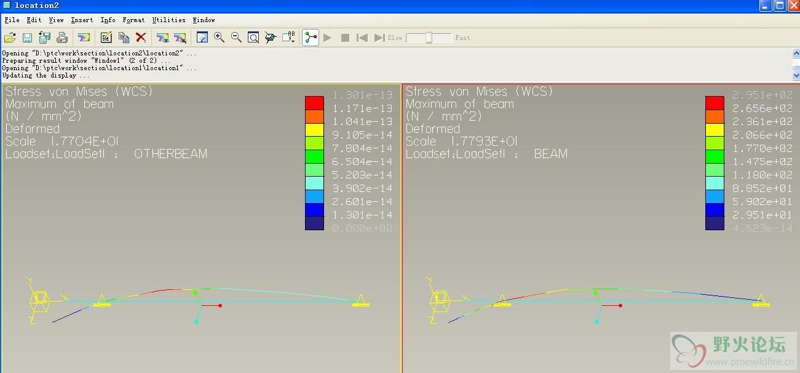800x373 pixels.
Task: Click the Zoom Out magnifier icon
Action: pos(236,38)
